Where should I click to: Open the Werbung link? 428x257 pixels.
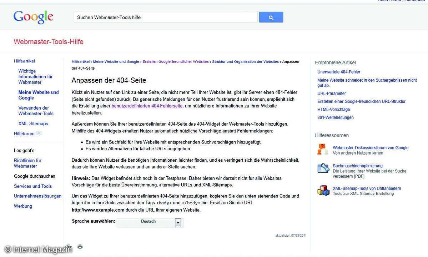[x=23, y=206]
